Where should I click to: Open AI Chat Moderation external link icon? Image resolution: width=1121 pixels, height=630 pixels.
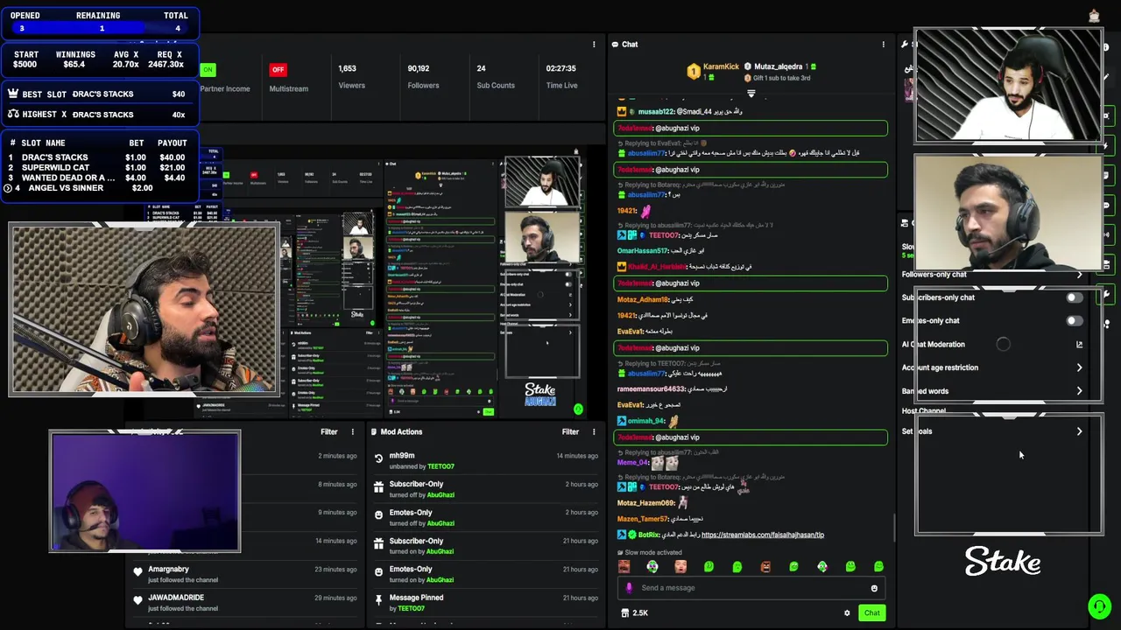(1079, 345)
